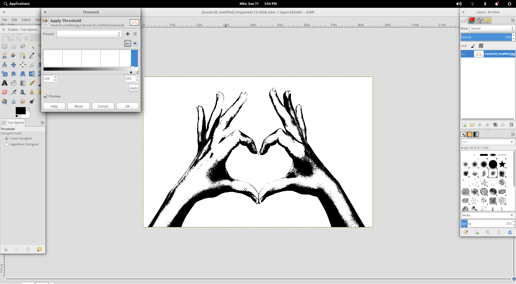
Task: Open Threshold dialog presets menu arrow
Action: click(x=135, y=34)
